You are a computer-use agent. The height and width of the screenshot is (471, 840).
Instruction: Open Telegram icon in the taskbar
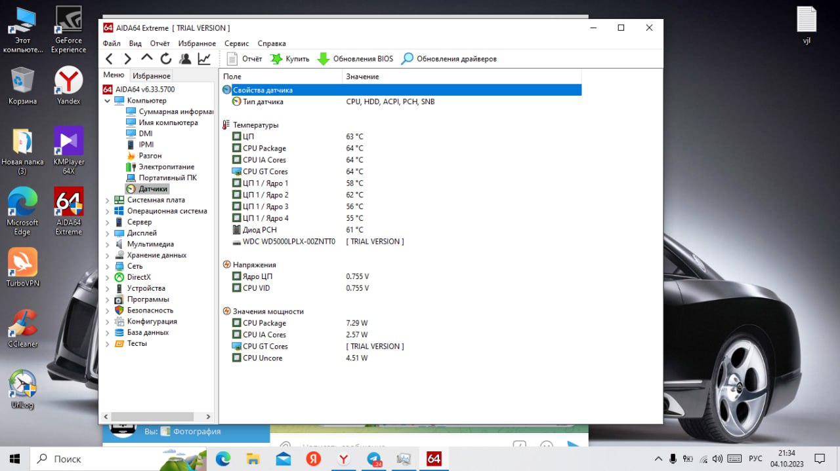374,459
